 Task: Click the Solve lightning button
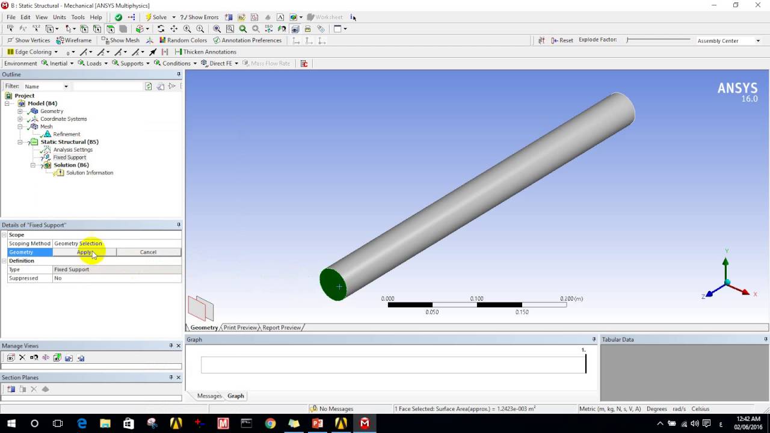click(x=155, y=17)
